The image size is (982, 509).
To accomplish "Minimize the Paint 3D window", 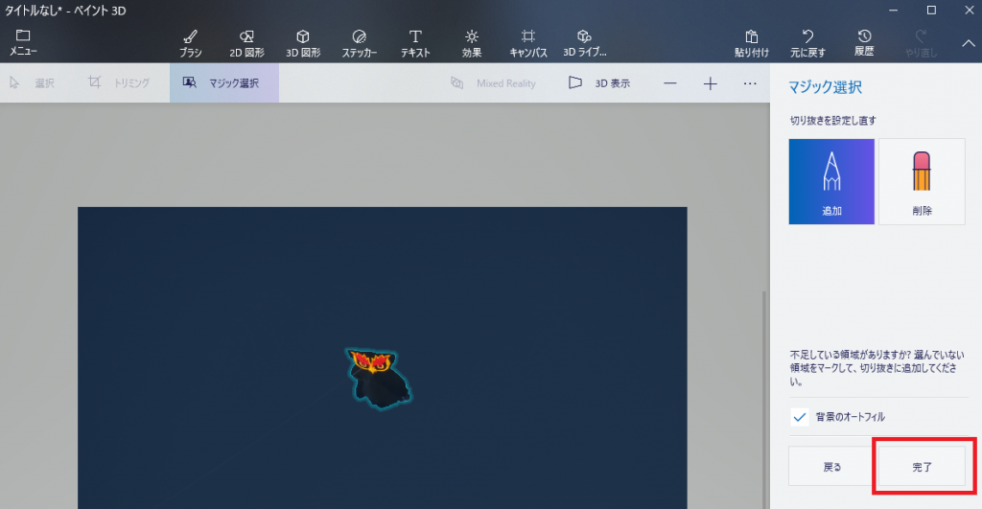I will [x=894, y=10].
